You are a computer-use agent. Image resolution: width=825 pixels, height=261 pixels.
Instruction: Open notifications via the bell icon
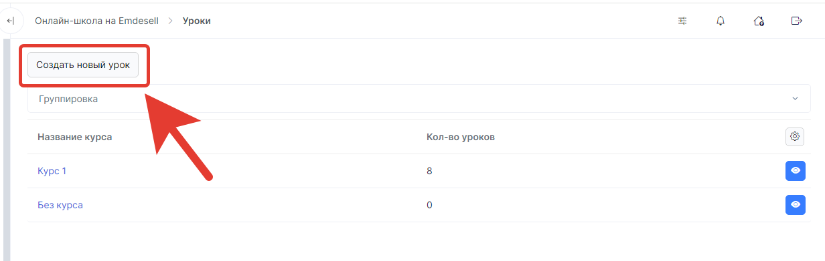pyautogui.click(x=721, y=21)
